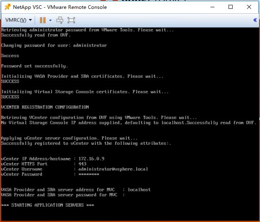This screenshot has width=260, height=222.
Task: Click 'Changing password for user: administrator' line
Action: pyautogui.click(x=54, y=46)
